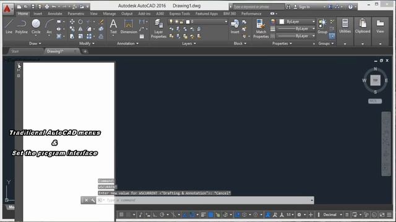This screenshot has height=222, width=396.
Task: Click the Plot printer icon in quick access
Action: [47, 7]
